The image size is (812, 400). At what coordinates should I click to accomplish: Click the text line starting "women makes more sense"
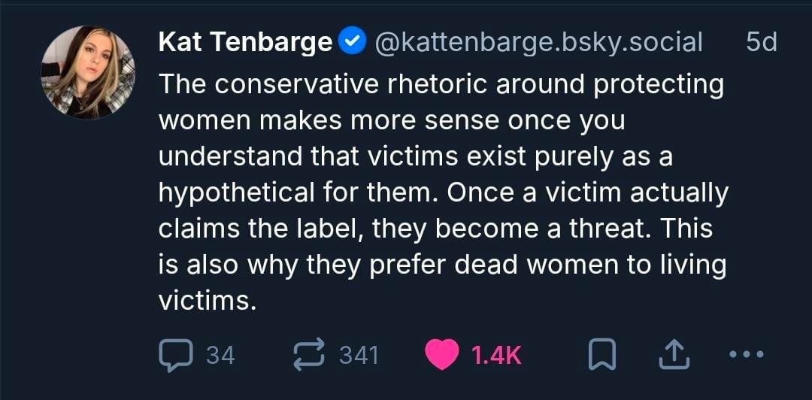392,120
